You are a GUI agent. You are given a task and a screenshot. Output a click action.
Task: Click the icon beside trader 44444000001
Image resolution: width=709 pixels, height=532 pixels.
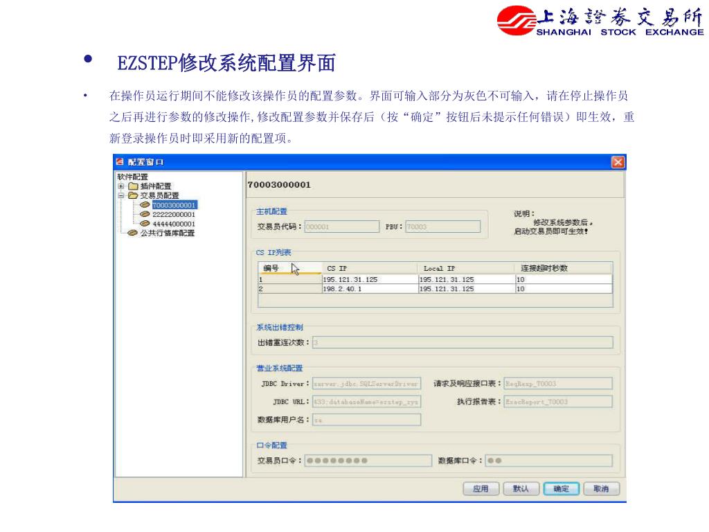[145, 224]
